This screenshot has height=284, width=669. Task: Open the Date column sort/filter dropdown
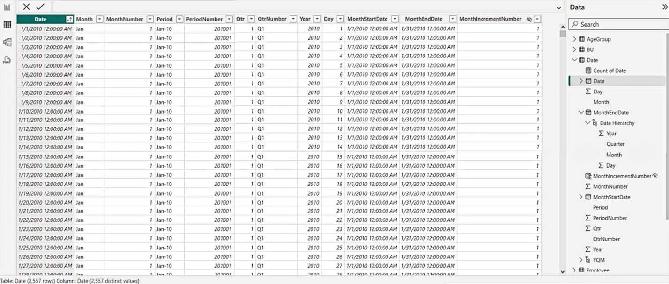[69, 19]
